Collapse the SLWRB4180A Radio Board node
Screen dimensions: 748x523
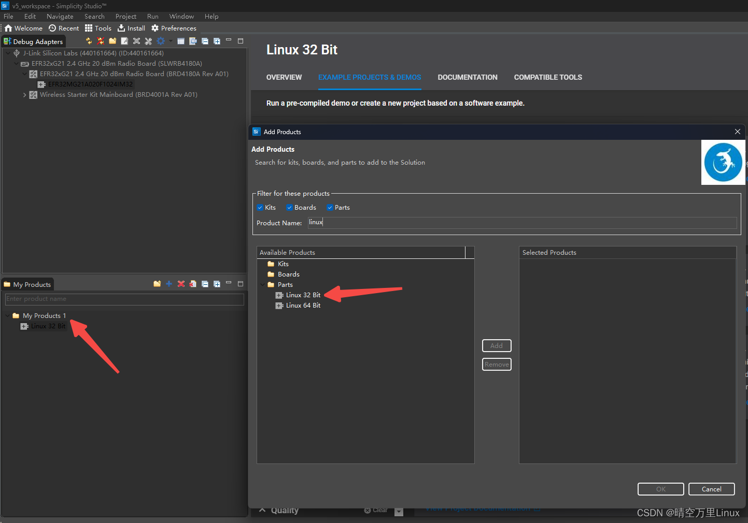(16, 64)
